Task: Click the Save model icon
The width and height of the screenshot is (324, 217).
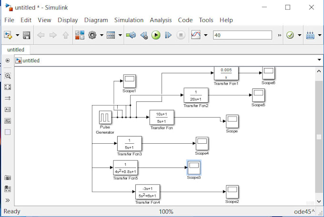Action: (x=27, y=35)
